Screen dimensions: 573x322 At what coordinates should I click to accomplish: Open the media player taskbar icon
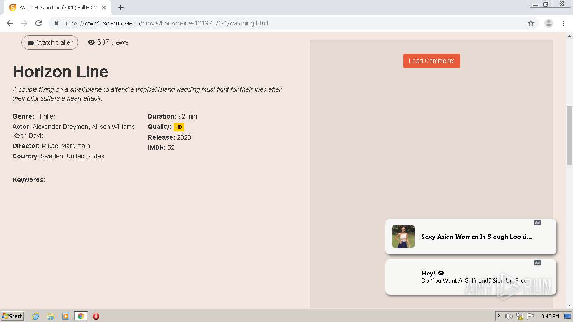pyautogui.click(x=66, y=316)
